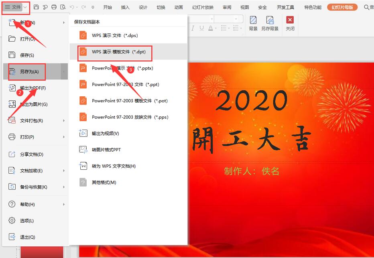This screenshot has width=374, height=258.
Task: Click 转图片格式PPT option
Action: click(x=128, y=150)
